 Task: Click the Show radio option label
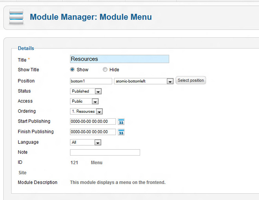tap(82, 70)
